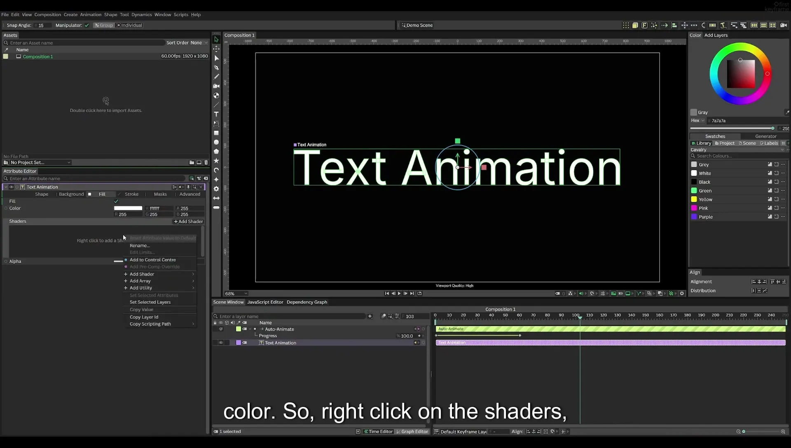The width and height of the screenshot is (791, 448).
Task: Toggle the Manipulator checkbox
Action: coord(87,26)
